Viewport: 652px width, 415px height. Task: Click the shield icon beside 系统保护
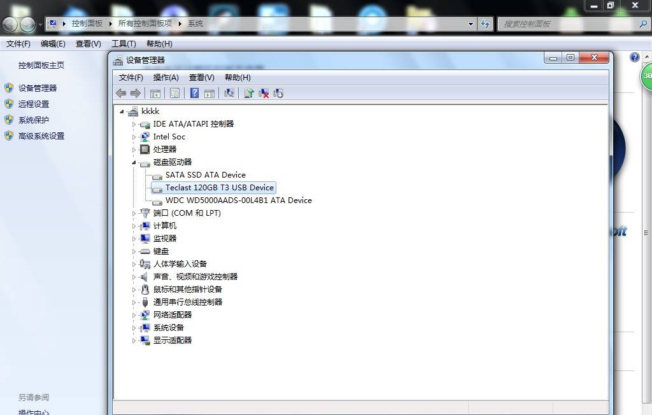(9, 120)
